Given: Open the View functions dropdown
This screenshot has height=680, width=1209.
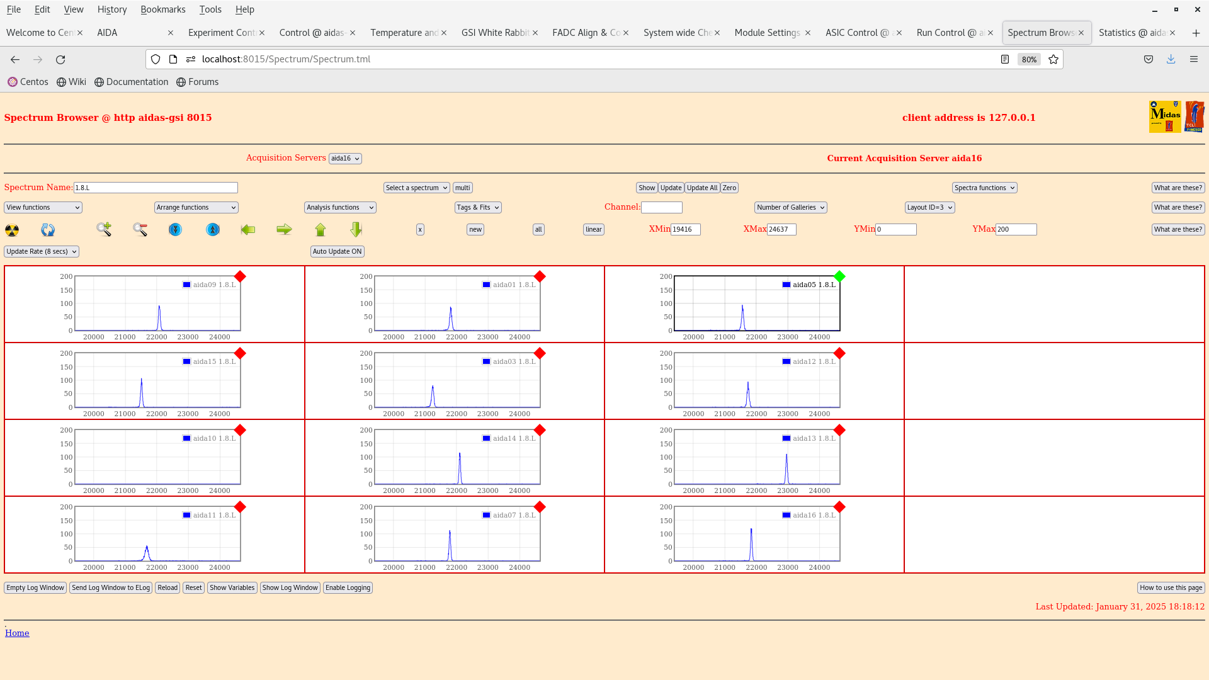Looking at the screenshot, I should [x=43, y=207].
